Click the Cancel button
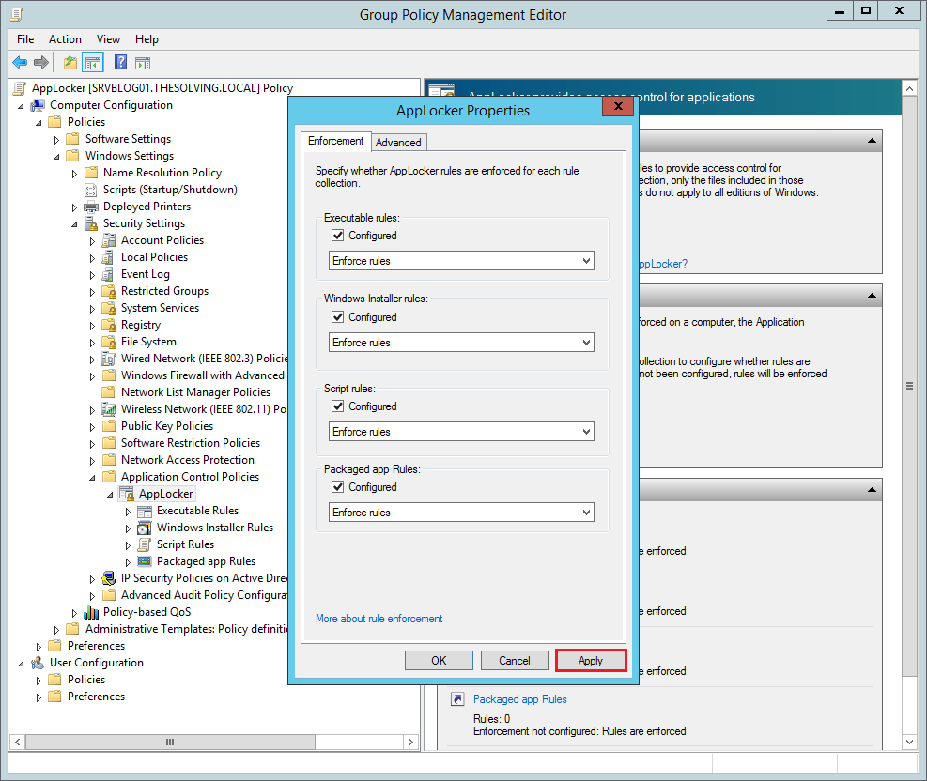Screen dimensions: 927x781 (515, 661)
